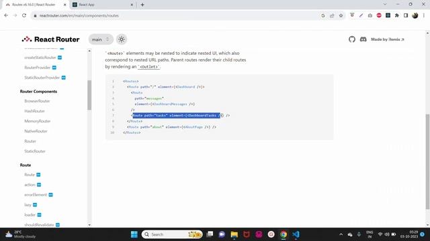Select the Routes React Router tab
430x241 pixels.
(34, 5)
